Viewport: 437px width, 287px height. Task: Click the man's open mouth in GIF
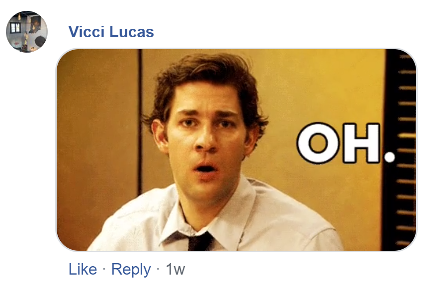pyautogui.click(x=205, y=169)
